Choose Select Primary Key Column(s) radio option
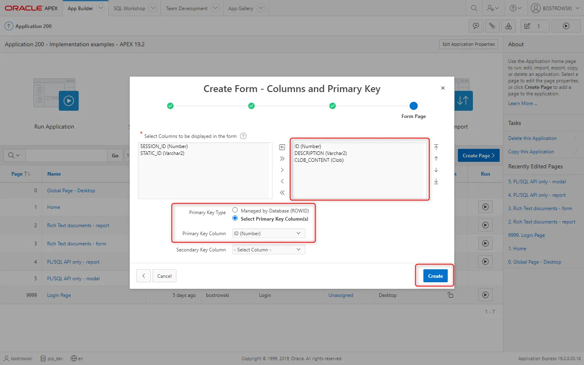584x365 pixels. point(235,218)
